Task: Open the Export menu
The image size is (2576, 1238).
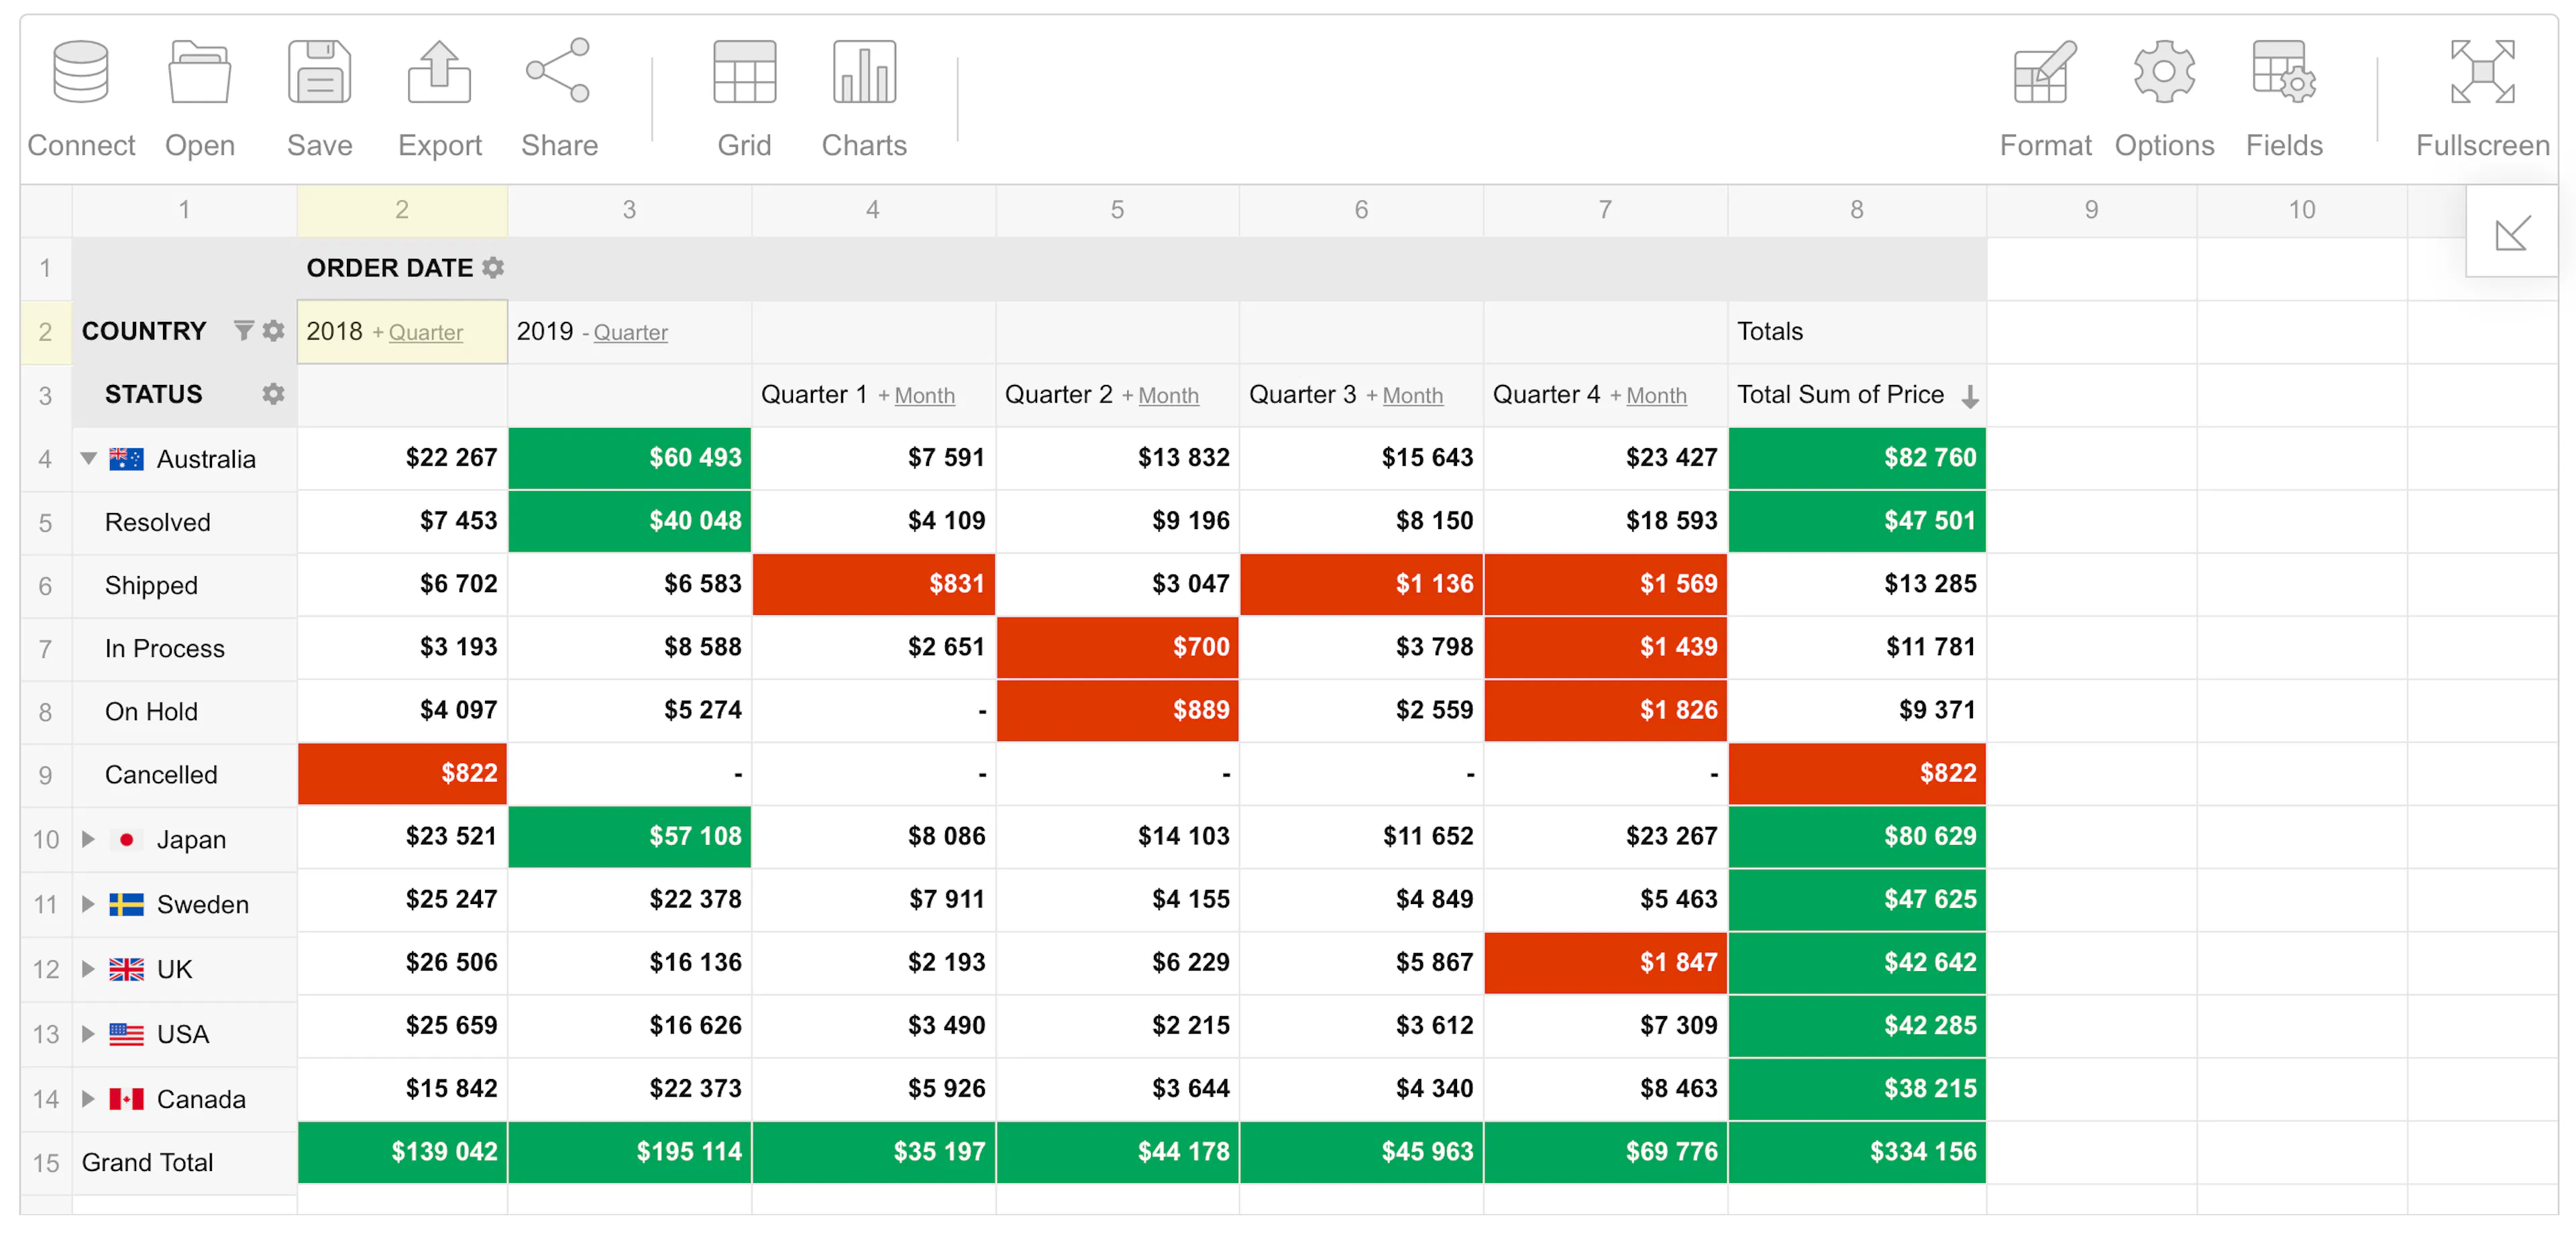Action: 440,98
